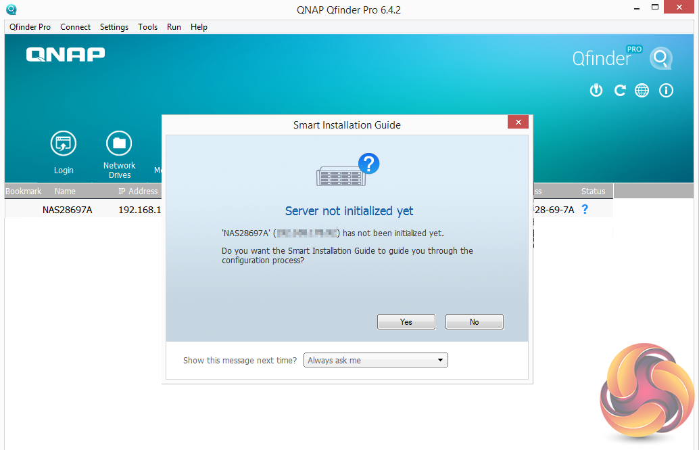
Task: Click the Qfinder Pro magnifier logo
Action: pyautogui.click(x=660, y=58)
